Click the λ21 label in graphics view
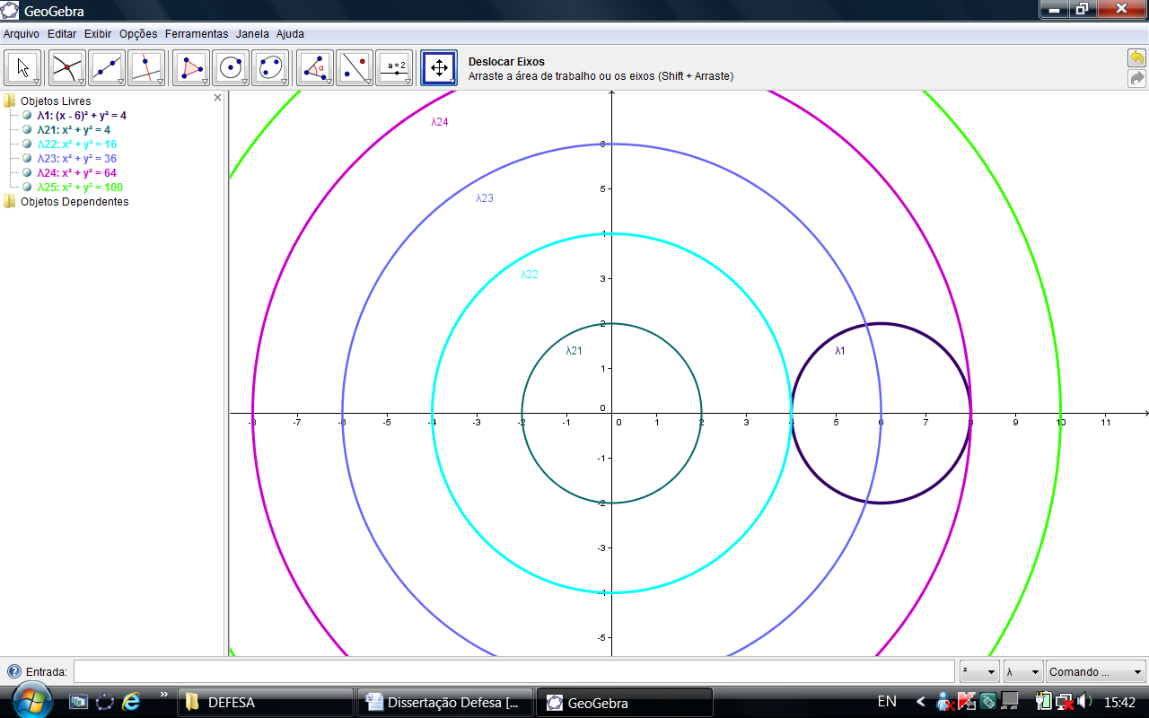 point(574,351)
